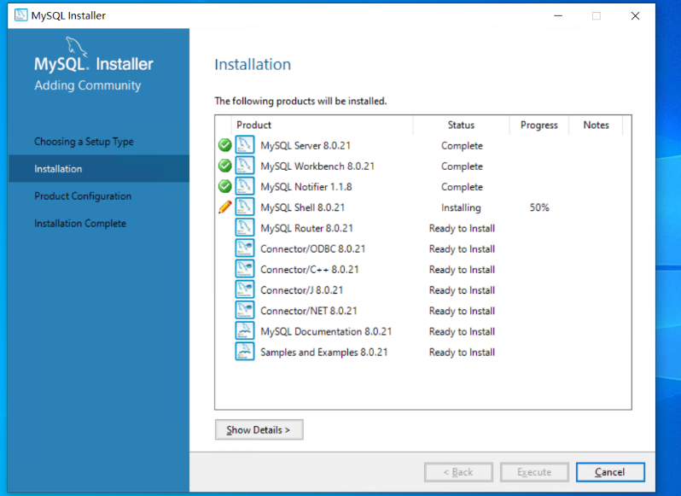The image size is (681, 496).
Task: Click the MySQL Server 8.0.21 product icon
Action: tap(245, 145)
